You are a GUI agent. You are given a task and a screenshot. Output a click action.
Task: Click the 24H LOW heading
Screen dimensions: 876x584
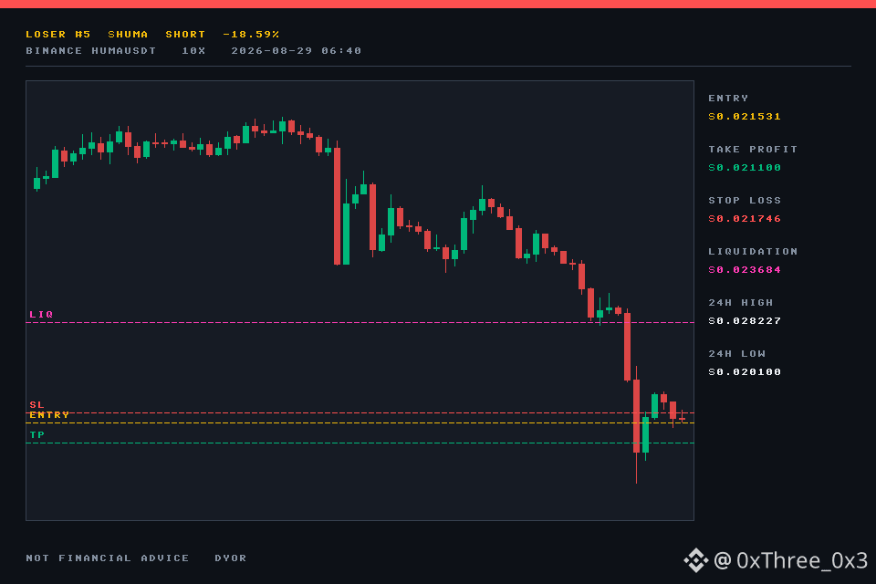[x=737, y=354]
